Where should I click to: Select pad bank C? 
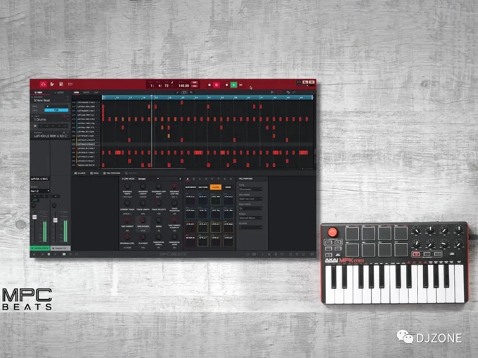200,179
